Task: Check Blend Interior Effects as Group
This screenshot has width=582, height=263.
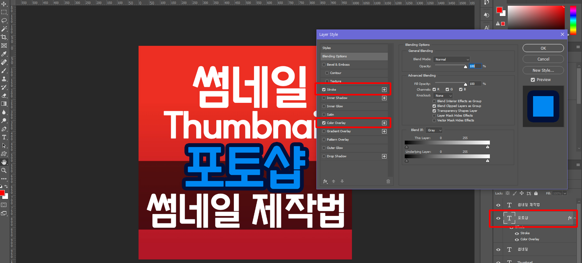Action: click(x=434, y=101)
